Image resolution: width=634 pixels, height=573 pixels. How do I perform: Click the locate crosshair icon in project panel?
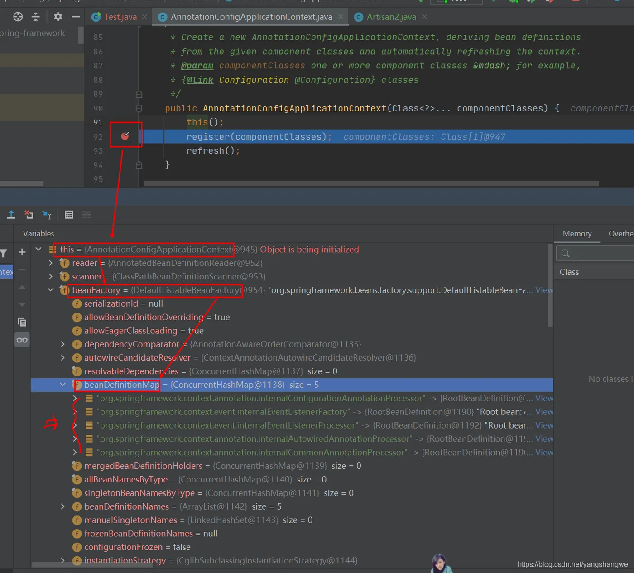click(x=18, y=17)
